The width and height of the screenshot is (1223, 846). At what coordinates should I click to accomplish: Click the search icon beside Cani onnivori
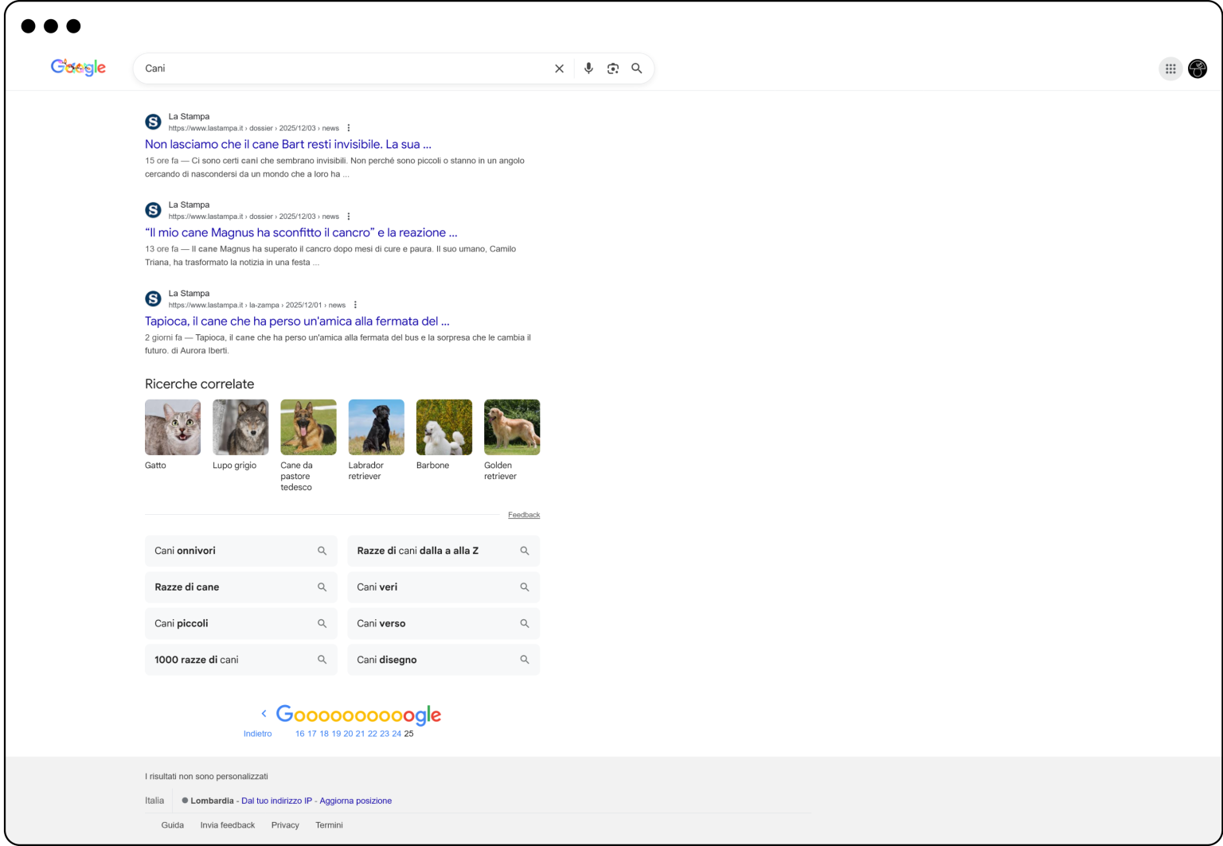322,551
